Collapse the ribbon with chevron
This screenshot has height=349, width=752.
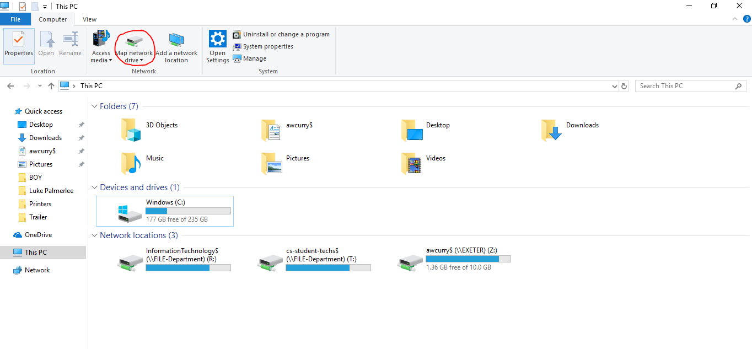(x=734, y=19)
